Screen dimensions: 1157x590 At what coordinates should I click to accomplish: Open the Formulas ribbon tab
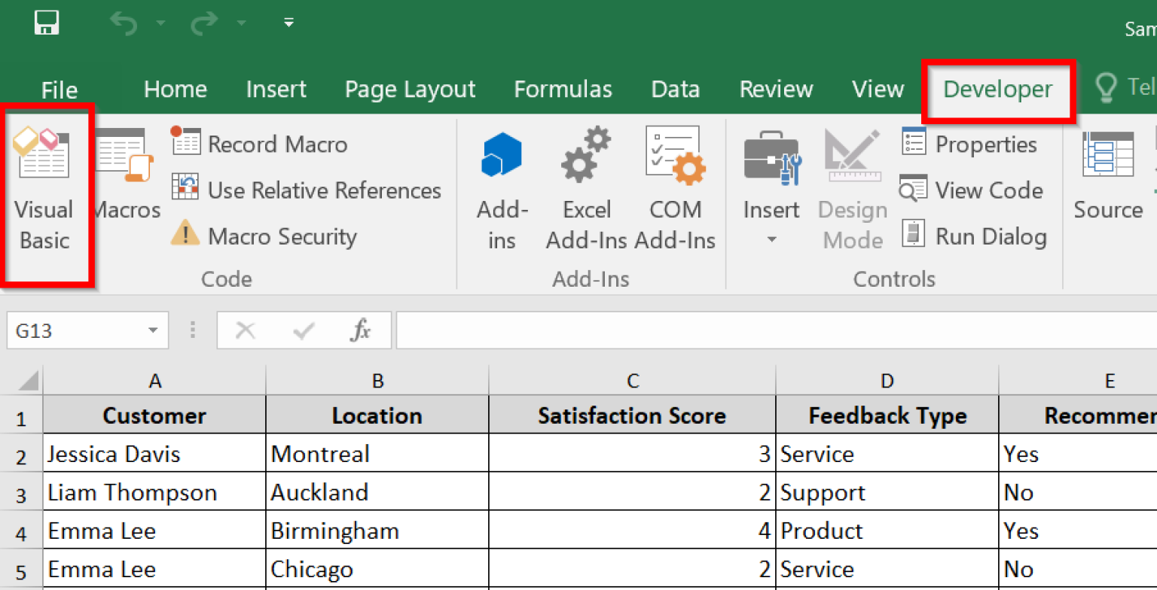(563, 89)
